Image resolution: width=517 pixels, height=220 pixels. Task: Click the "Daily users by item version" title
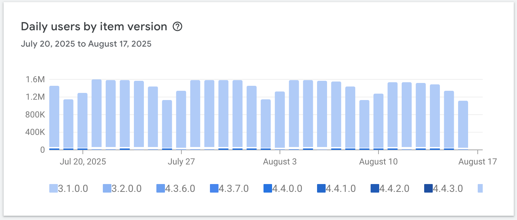coord(94,27)
